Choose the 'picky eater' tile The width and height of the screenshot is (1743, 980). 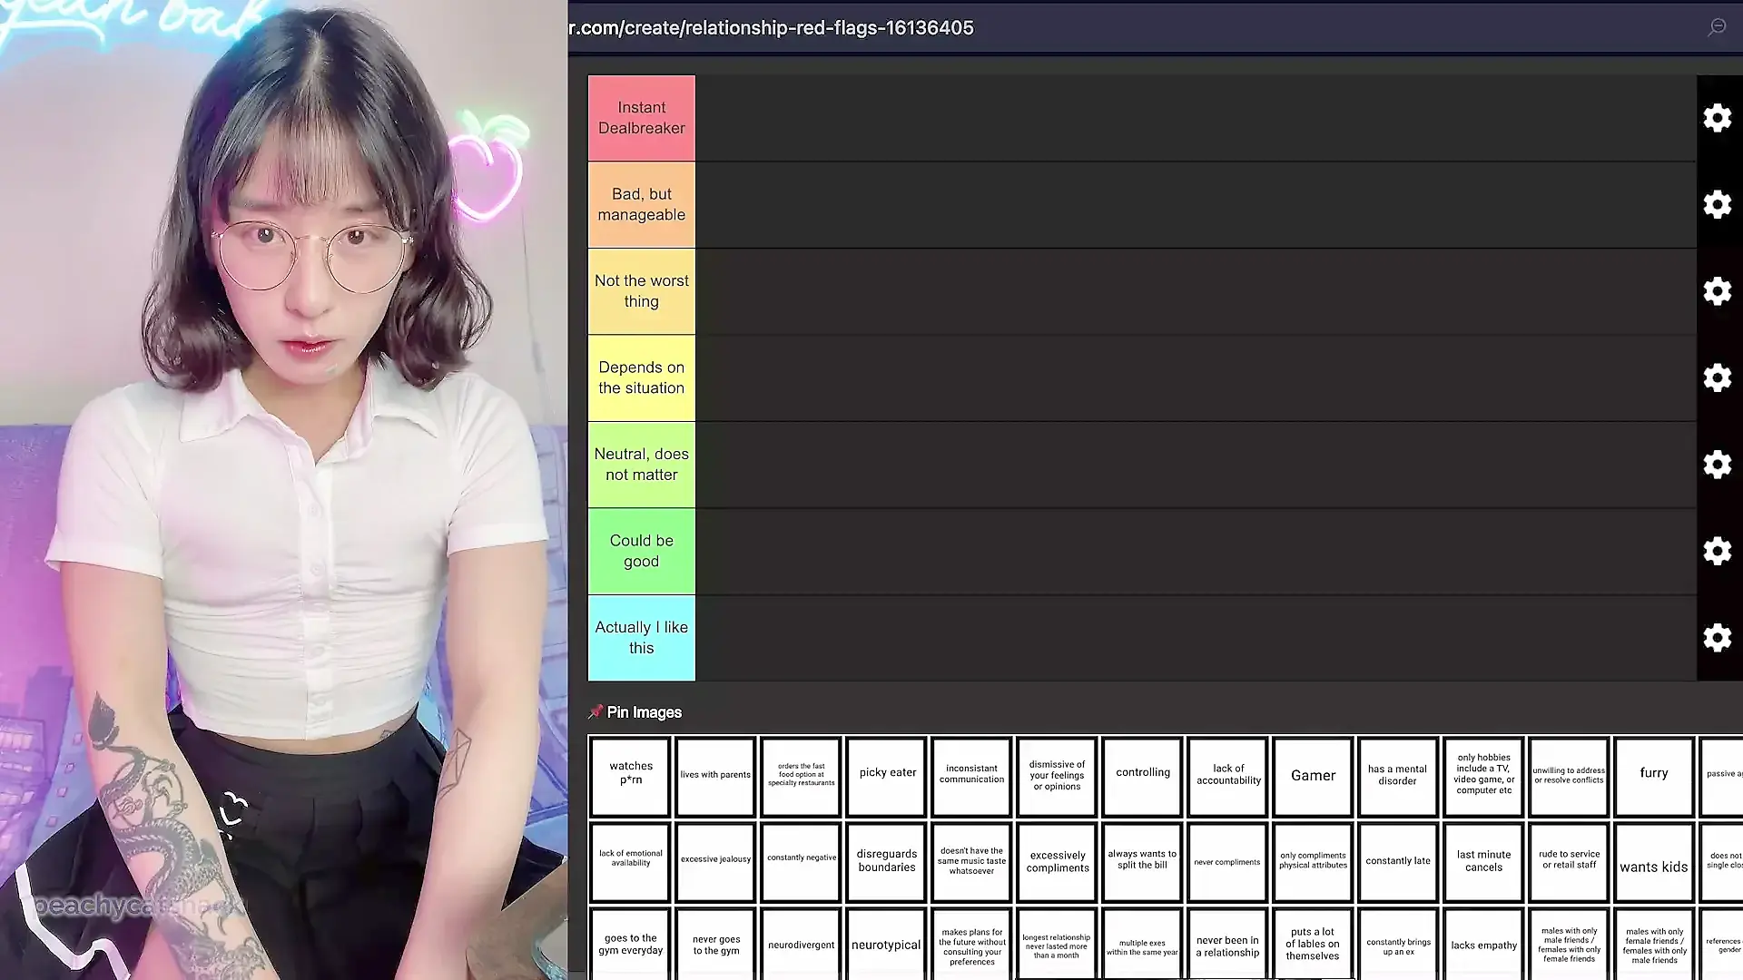887,776
